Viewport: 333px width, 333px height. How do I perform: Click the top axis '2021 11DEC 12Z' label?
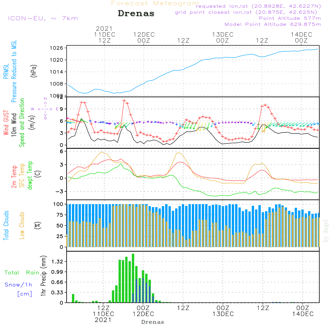[x=105, y=34]
